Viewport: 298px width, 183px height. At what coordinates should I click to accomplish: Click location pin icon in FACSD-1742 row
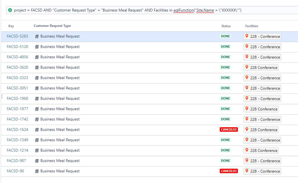(x=247, y=119)
